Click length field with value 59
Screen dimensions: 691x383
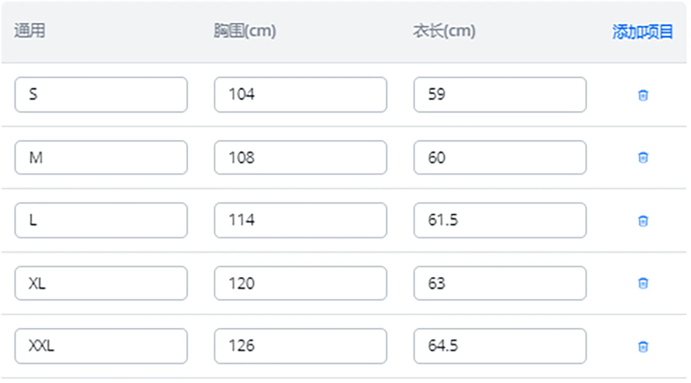point(500,95)
